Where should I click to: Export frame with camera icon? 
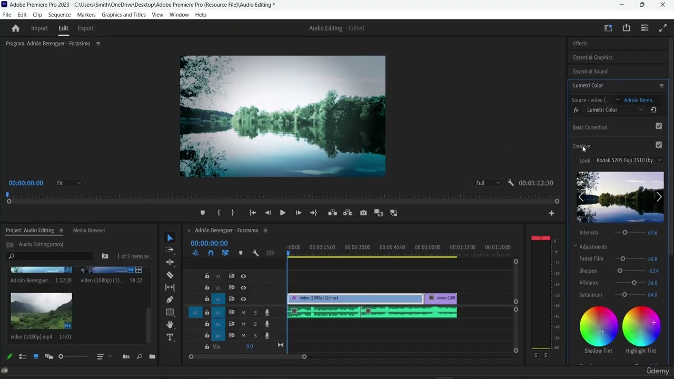[x=363, y=213]
